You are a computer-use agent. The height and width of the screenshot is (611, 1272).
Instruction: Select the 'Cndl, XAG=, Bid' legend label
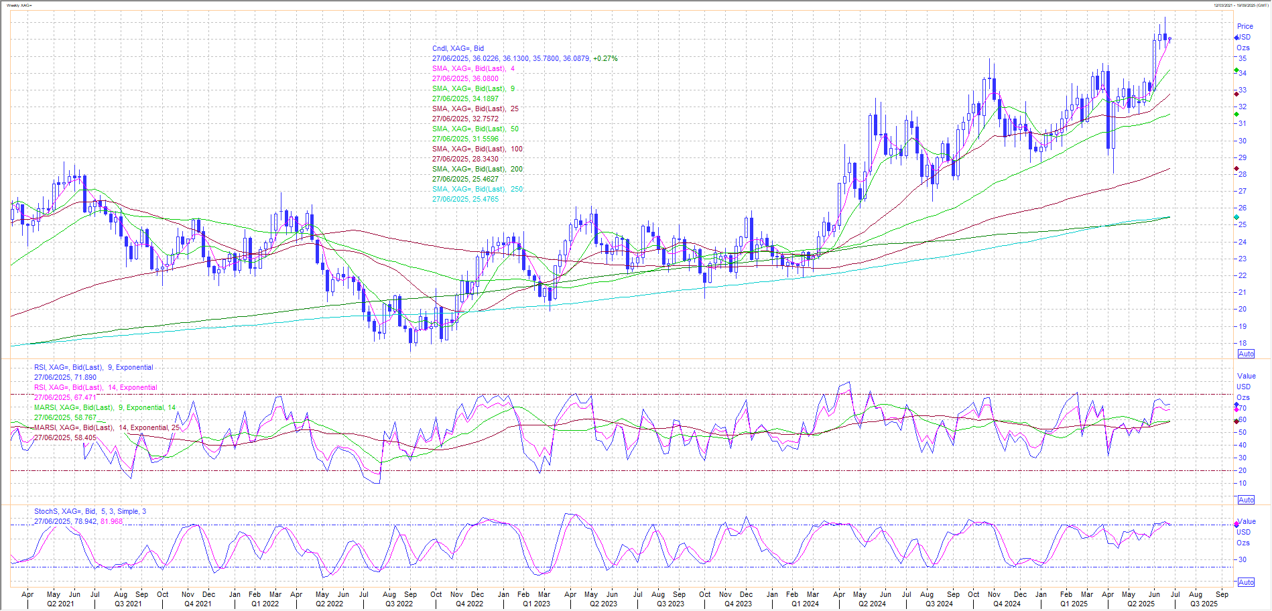pyautogui.click(x=458, y=48)
